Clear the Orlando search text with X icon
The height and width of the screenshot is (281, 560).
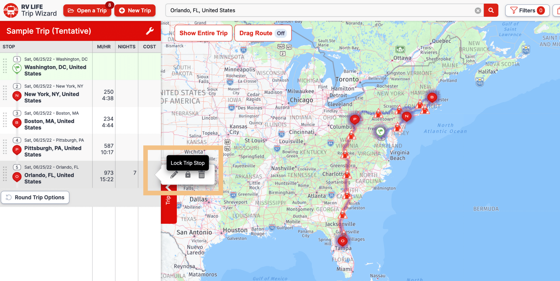478,11
